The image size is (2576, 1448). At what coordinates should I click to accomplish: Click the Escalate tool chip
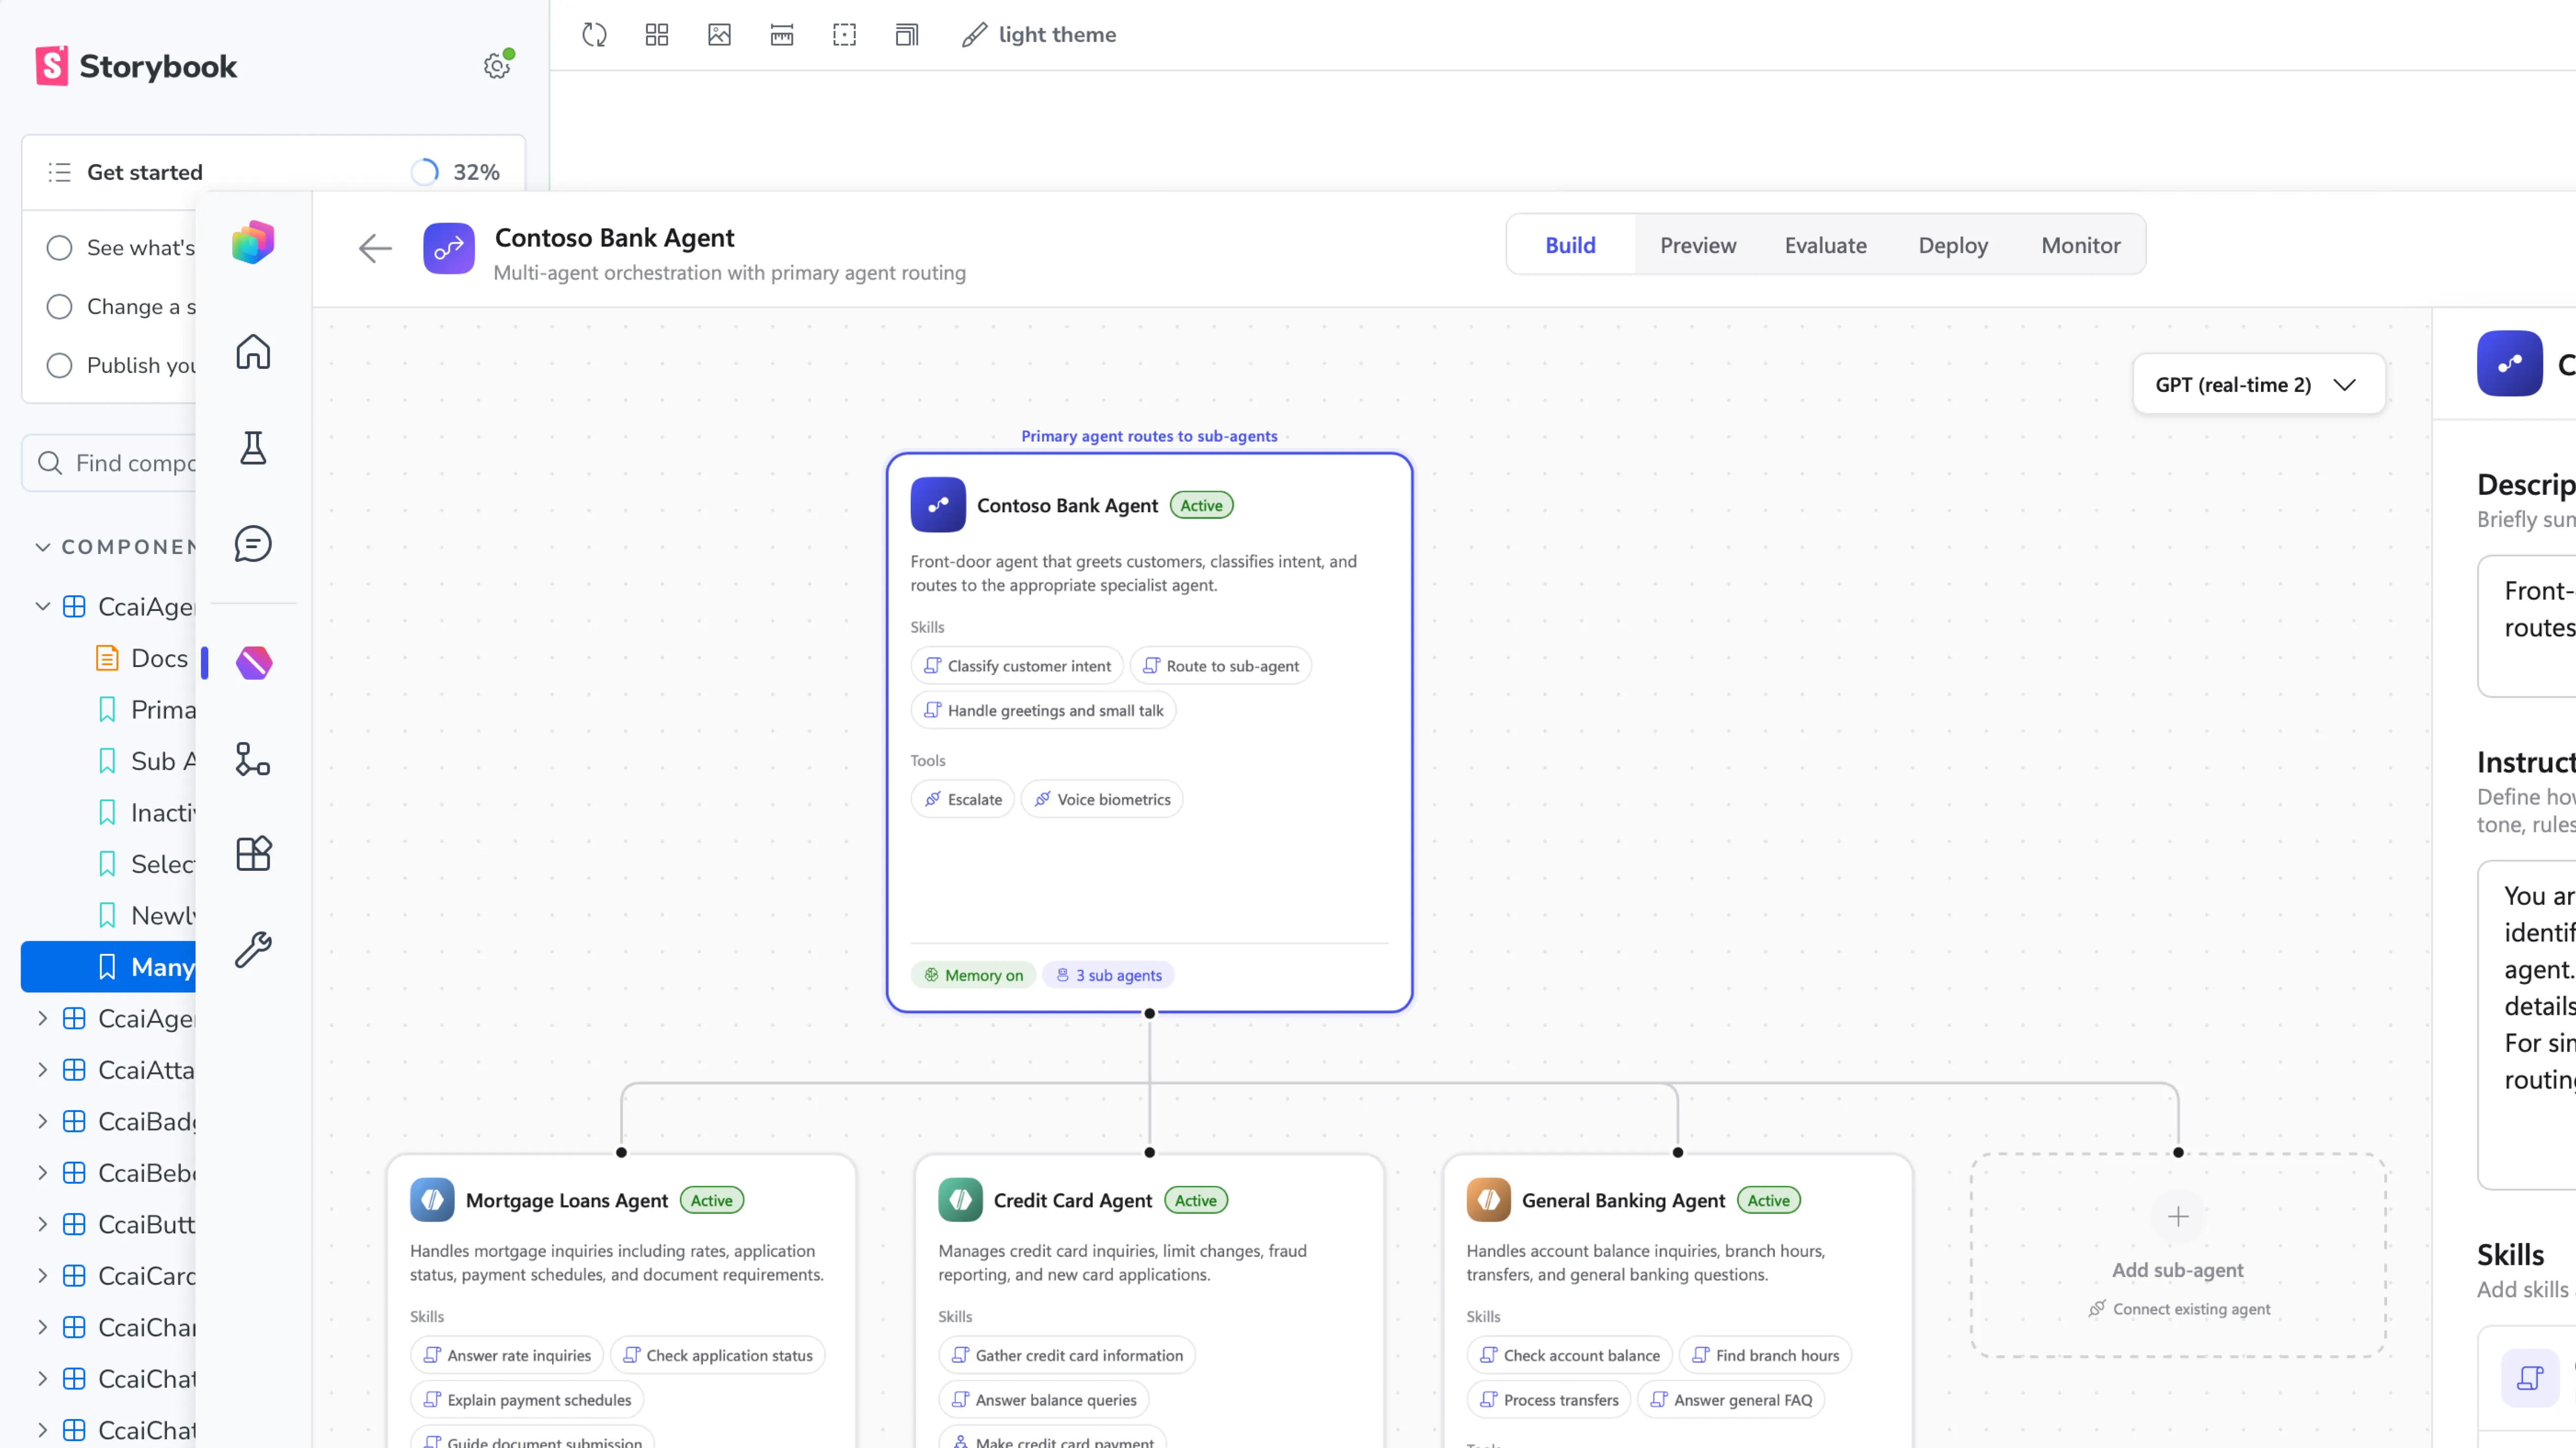click(962, 799)
